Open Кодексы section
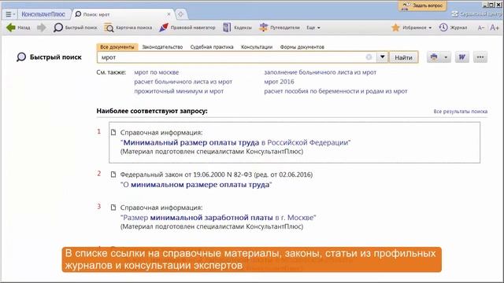 coord(237,28)
